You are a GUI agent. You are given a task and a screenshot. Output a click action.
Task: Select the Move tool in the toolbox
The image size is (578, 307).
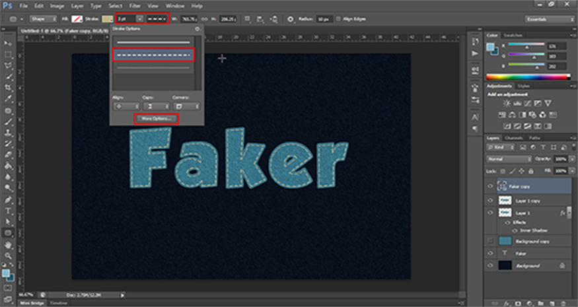pyautogui.click(x=8, y=43)
